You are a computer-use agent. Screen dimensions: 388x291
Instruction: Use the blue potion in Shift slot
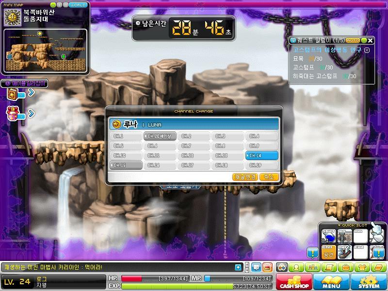click(x=329, y=236)
